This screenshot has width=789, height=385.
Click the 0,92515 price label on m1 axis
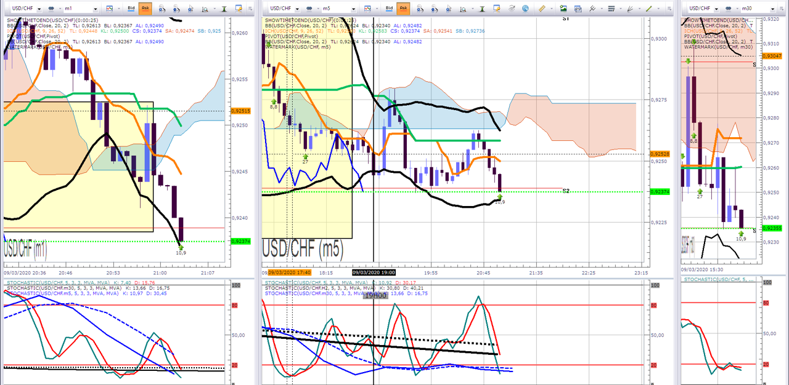pyautogui.click(x=242, y=111)
